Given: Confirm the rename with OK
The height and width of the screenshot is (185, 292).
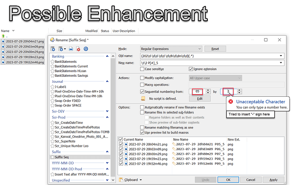Looking at the screenshot, I should point(229,180).
